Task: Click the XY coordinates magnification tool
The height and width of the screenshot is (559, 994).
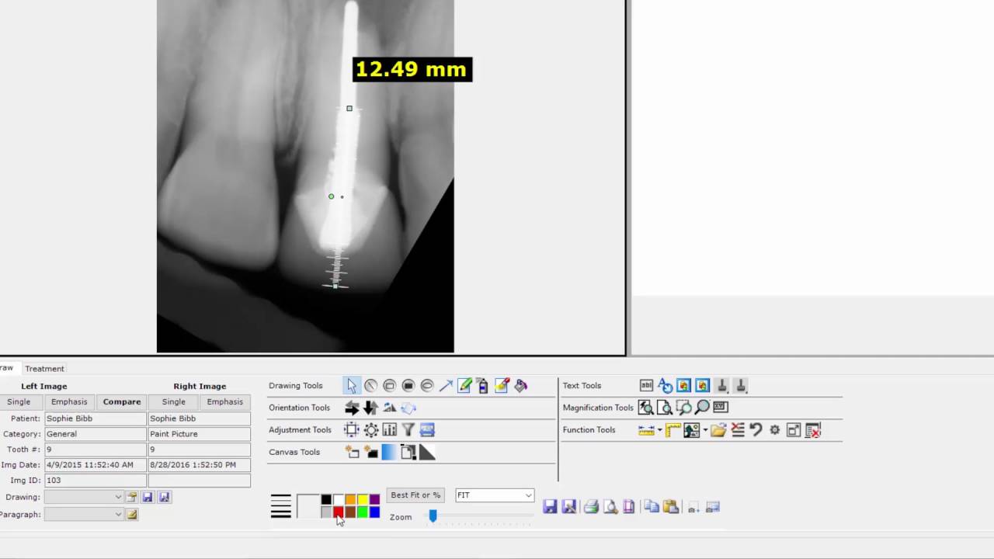Action: pos(721,408)
